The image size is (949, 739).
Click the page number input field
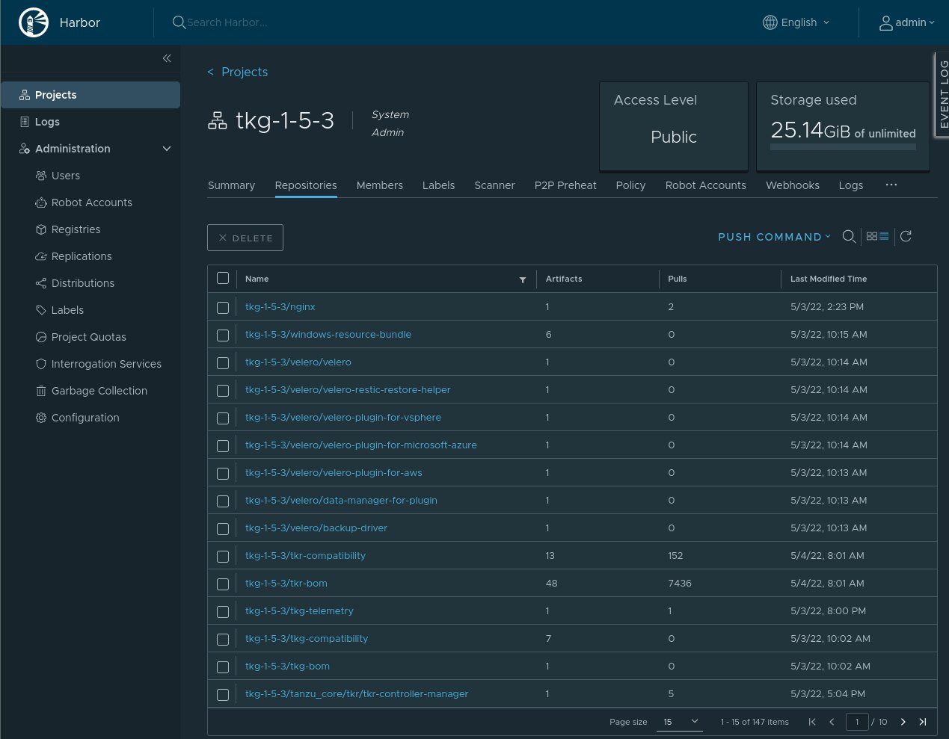[857, 722]
